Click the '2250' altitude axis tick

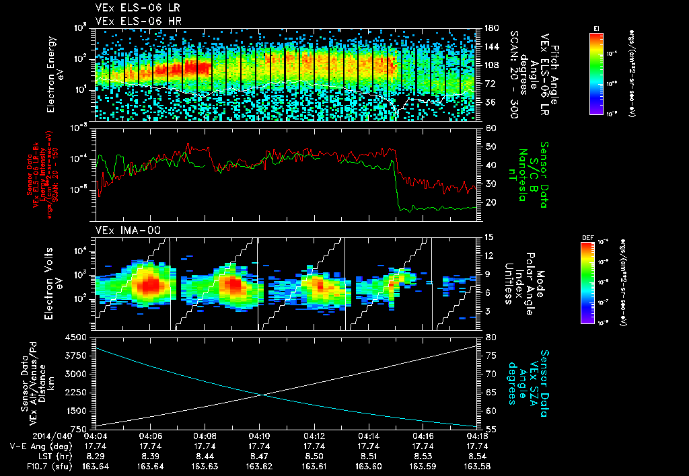tap(76, 393)
